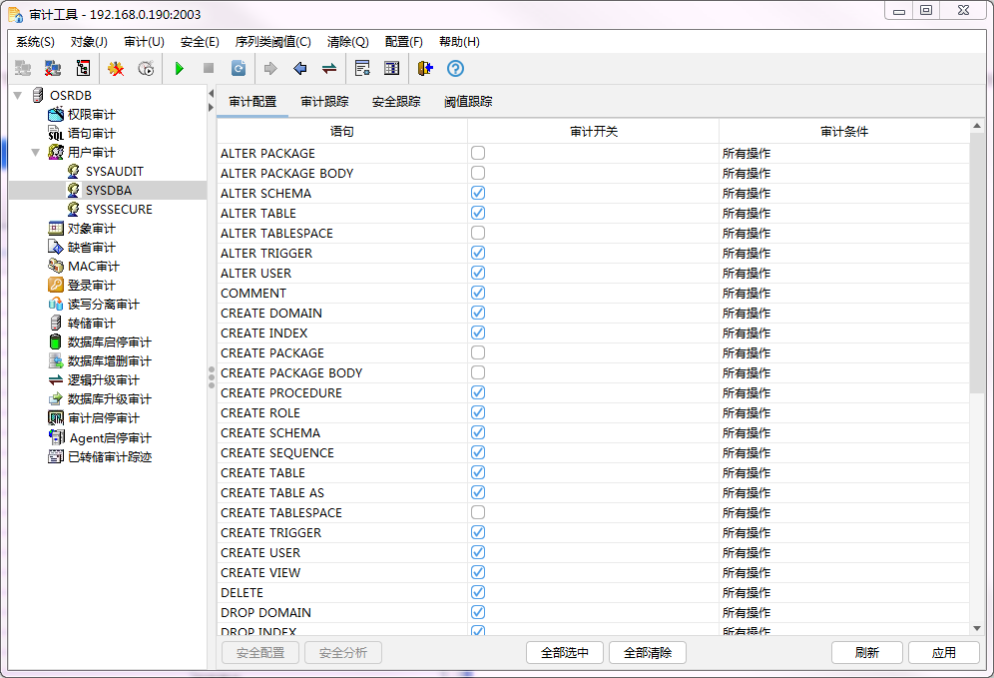Viewport: 994px width, 678px height.
Task: Collapse the OSRDB root tree node
Action: click(18, 96)
